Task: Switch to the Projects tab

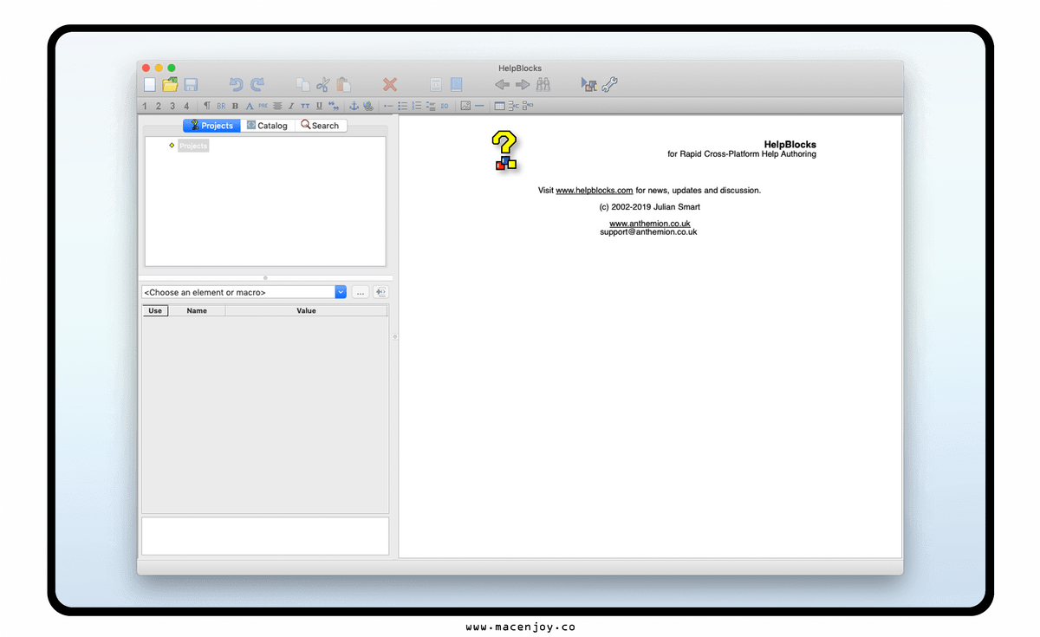Action: click(x=211, y=126)
